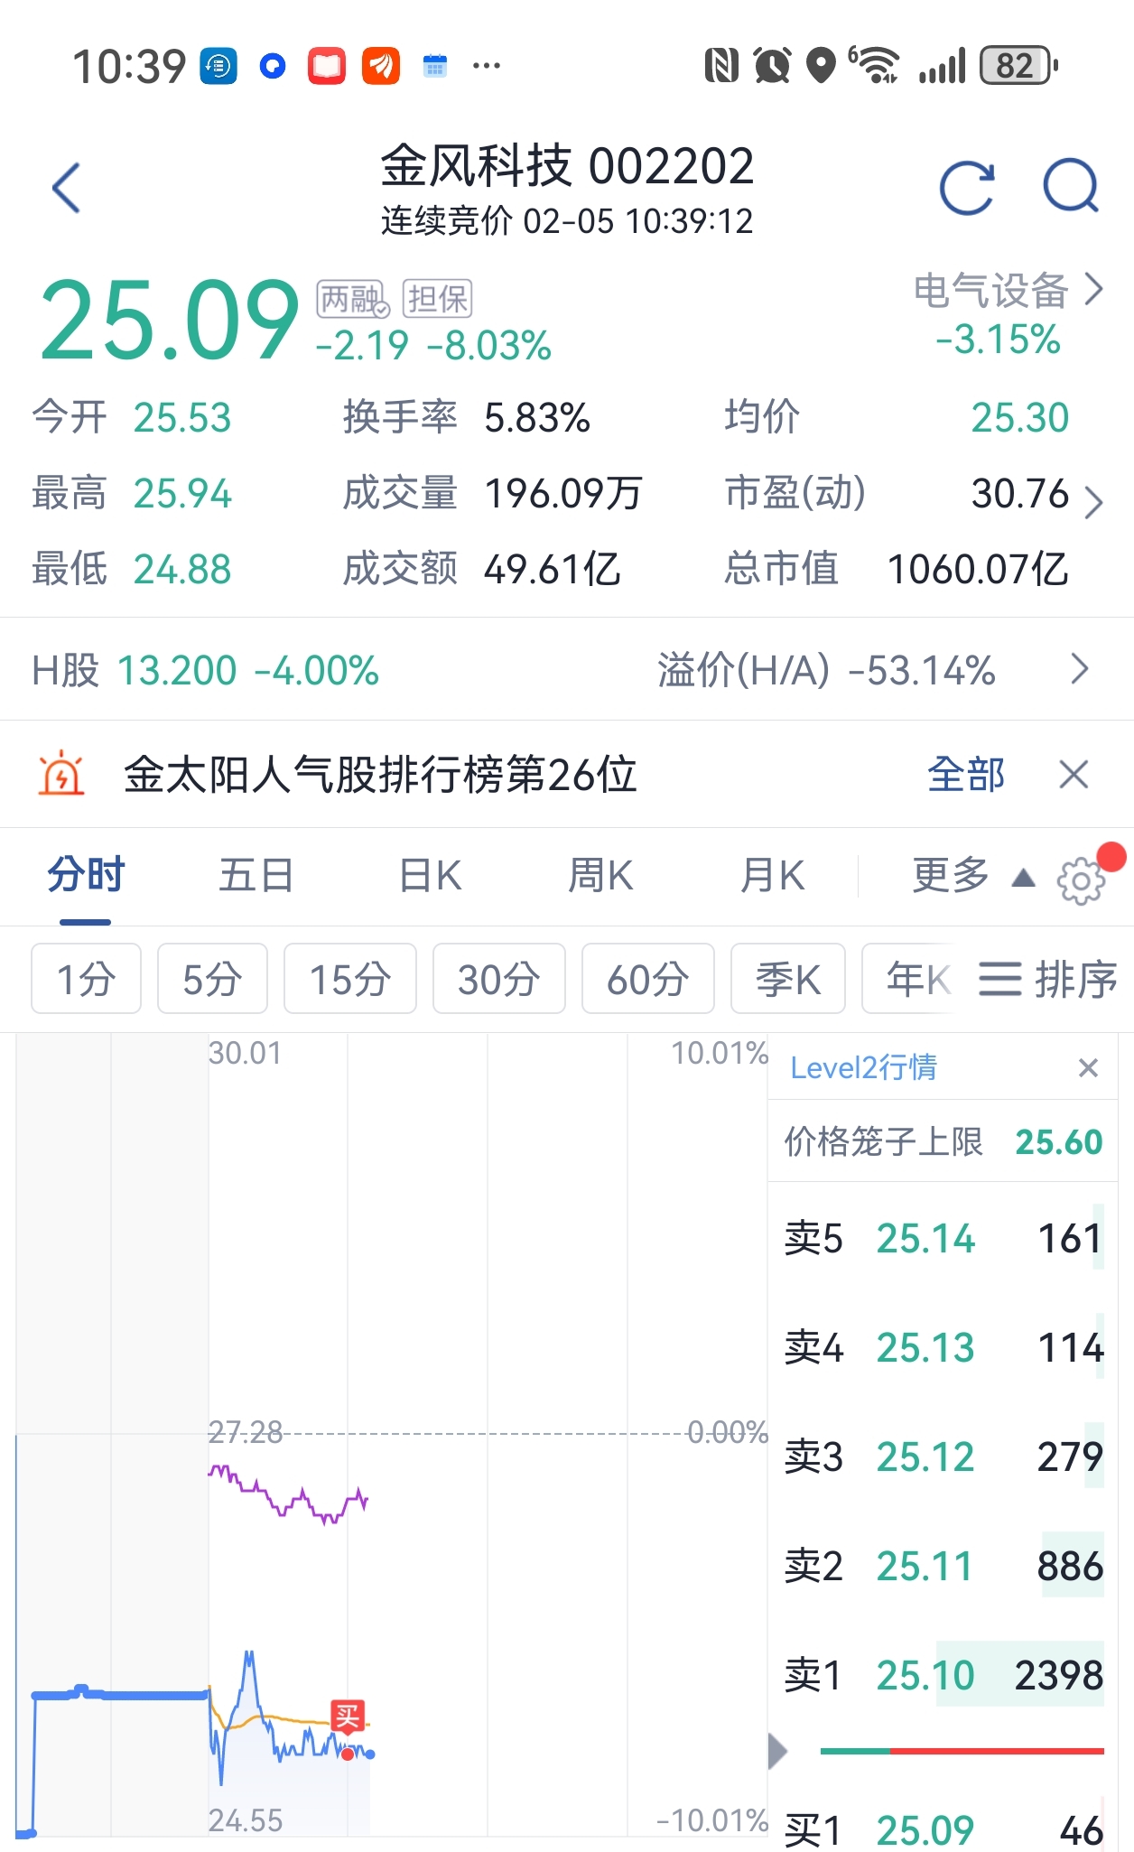
Task: Switch to 分时 chart tab
Action: click(x=86, y=875)
